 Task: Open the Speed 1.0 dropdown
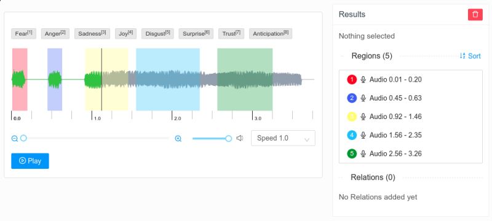(x=283, y=138)
